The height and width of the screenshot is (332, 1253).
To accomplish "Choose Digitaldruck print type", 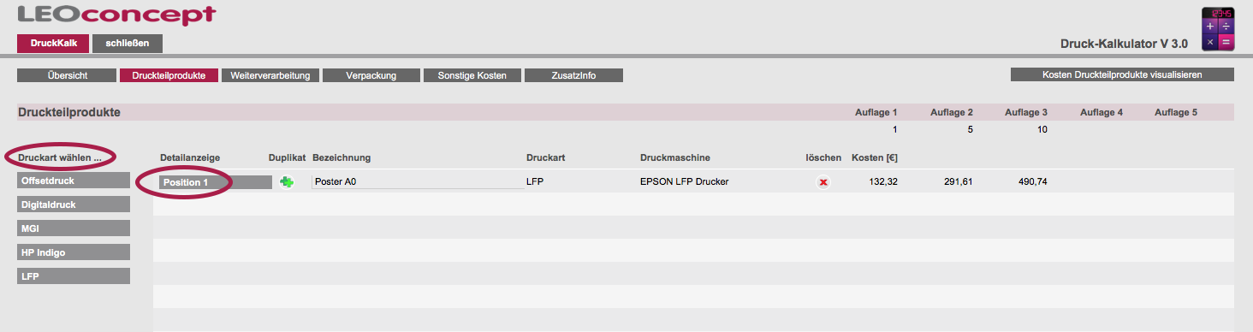I will [x=74, y=205].
